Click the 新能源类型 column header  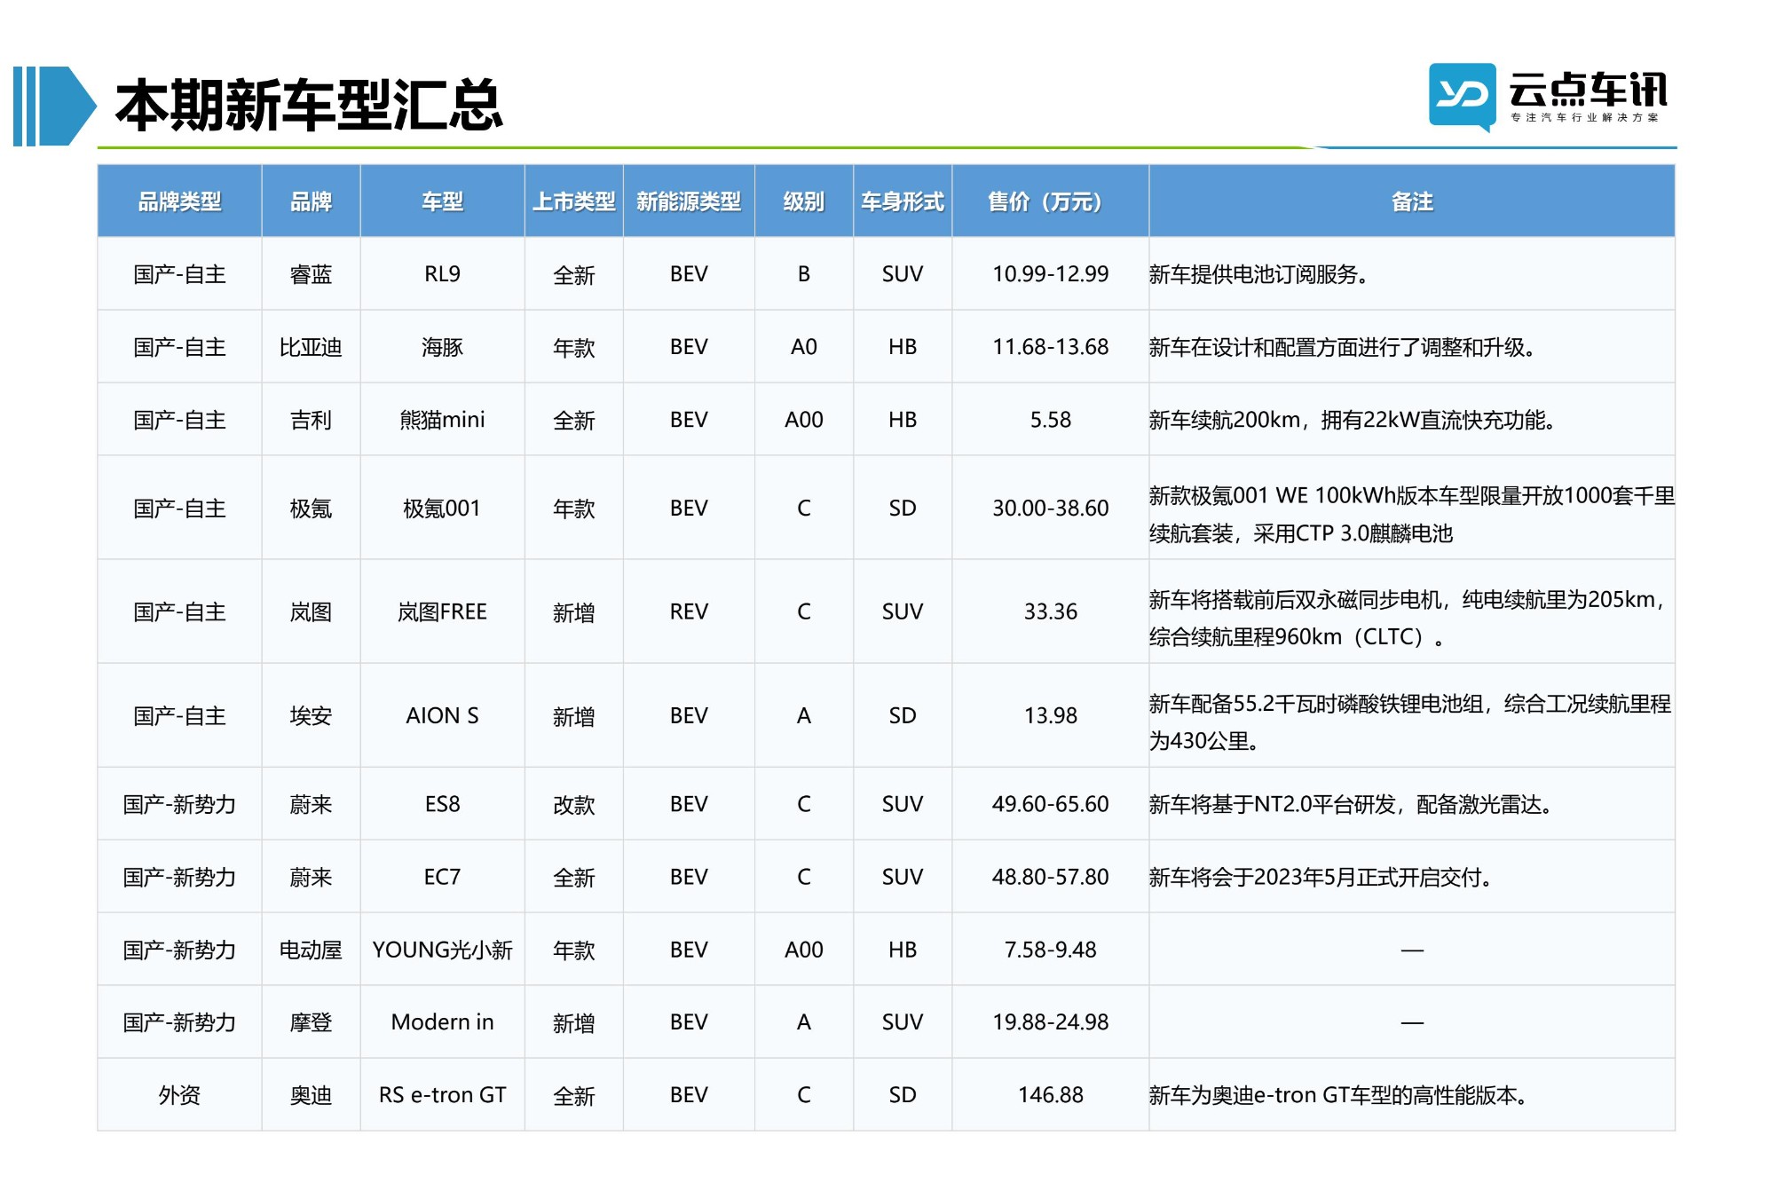click(x=689, y=201)
